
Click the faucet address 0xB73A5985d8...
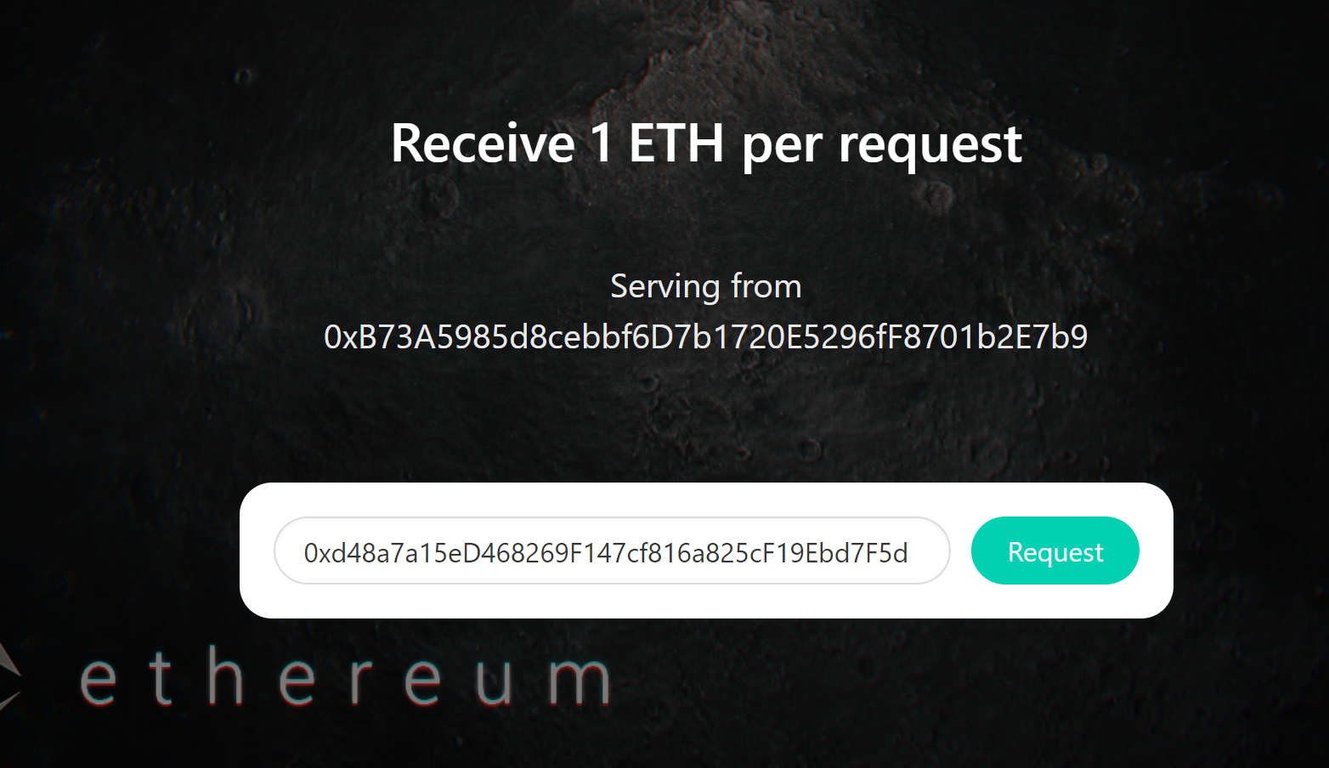point(706,337)
